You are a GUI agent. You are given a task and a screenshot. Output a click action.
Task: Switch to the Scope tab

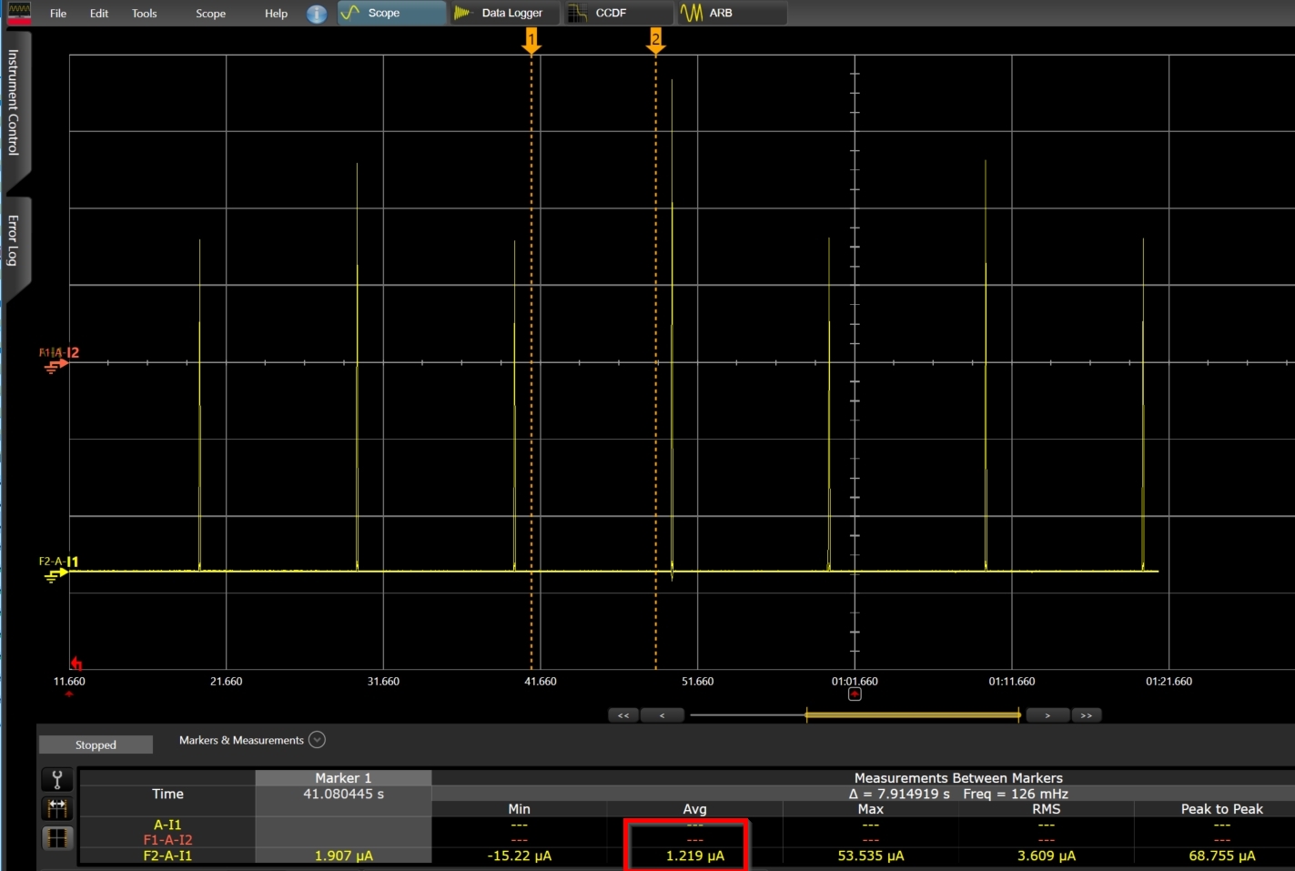pyautogui.click(x=391, y=13)
